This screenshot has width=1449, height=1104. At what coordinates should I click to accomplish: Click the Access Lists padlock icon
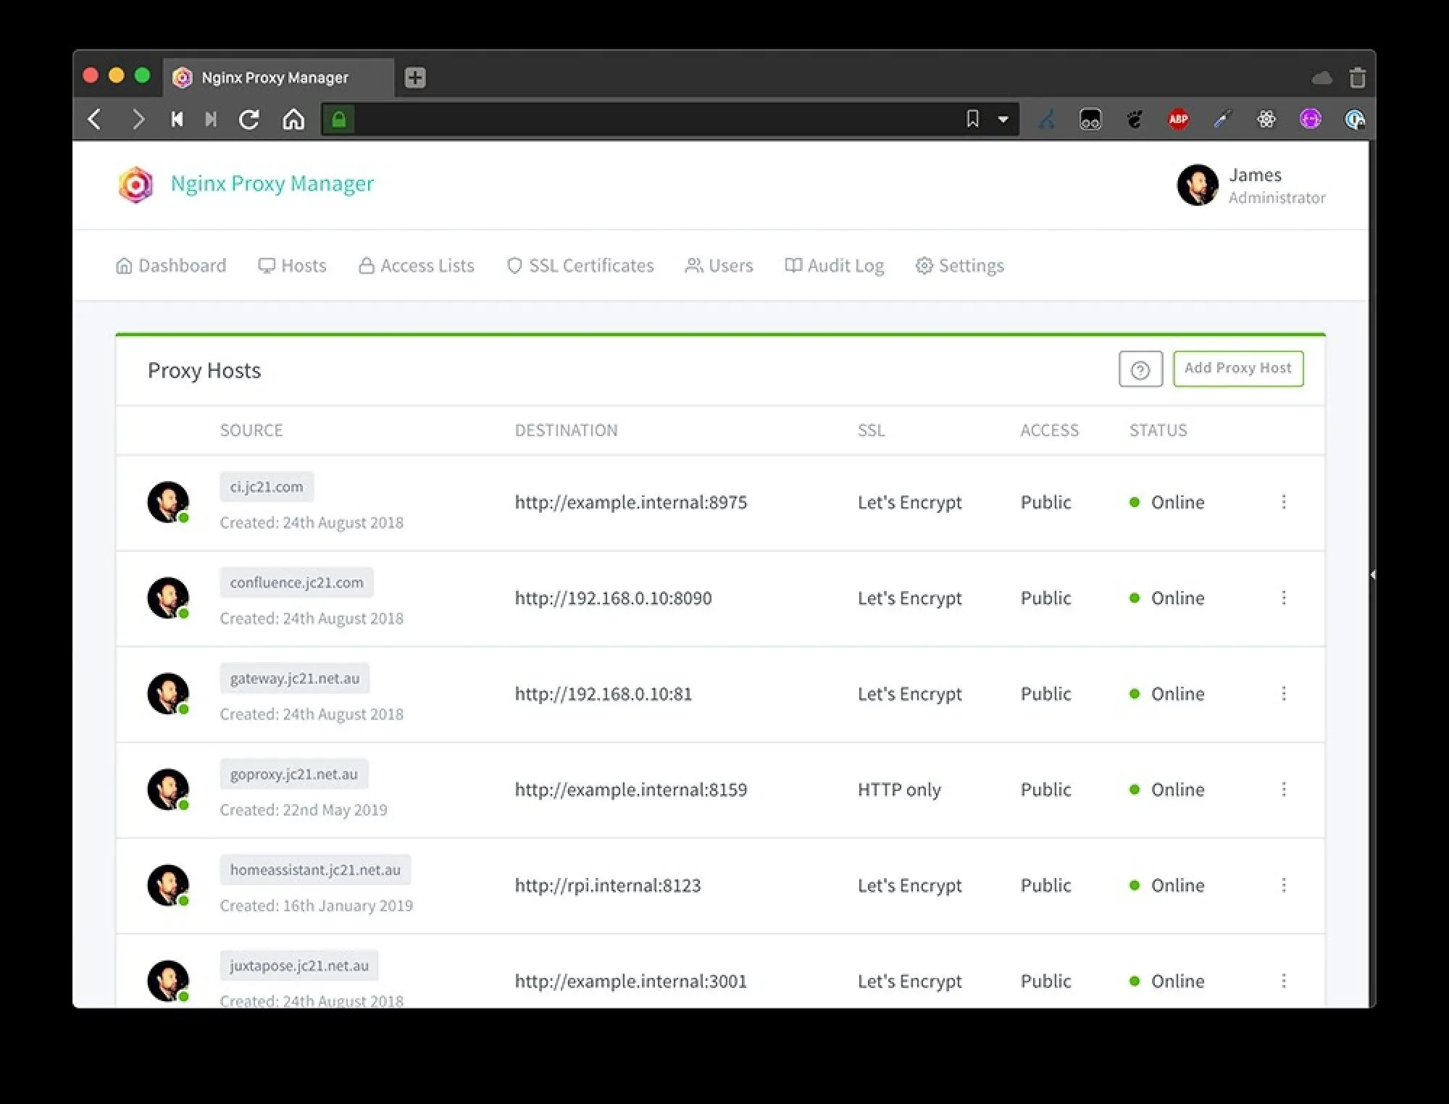(366, 265)
